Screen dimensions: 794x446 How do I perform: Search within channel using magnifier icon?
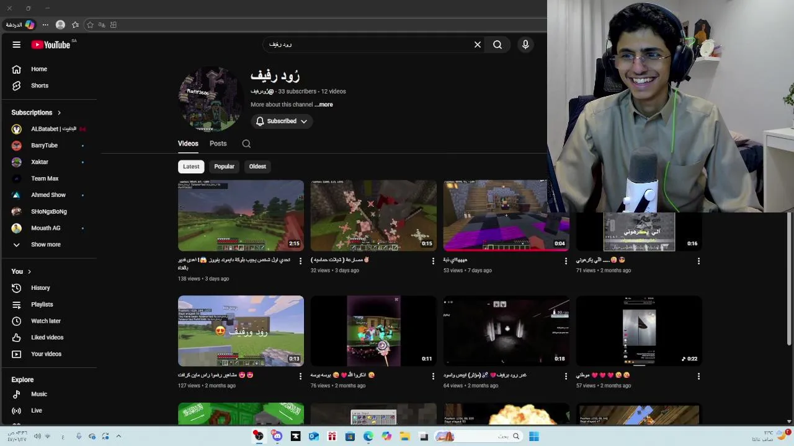click(x=246, y=144)
